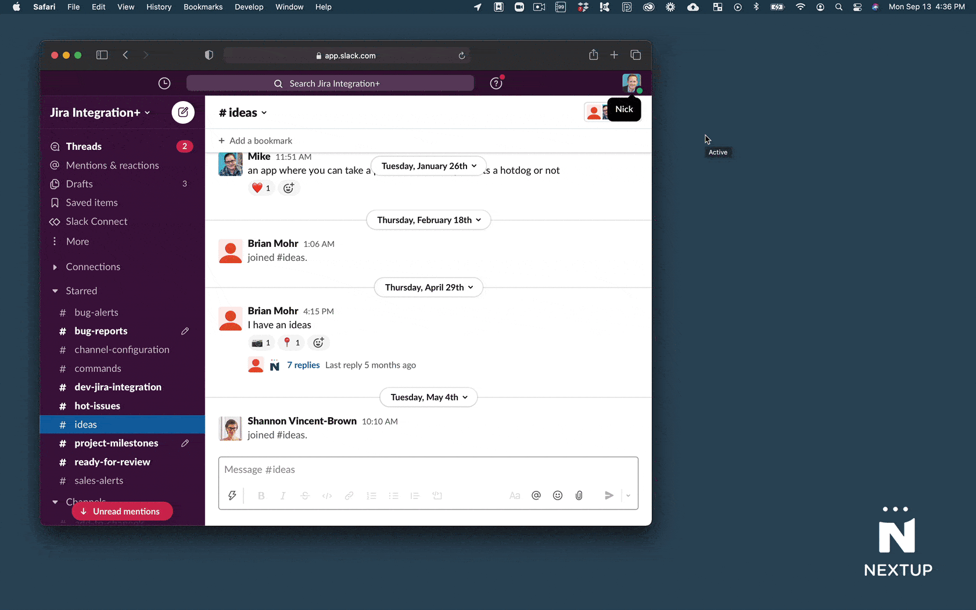The width and height of the screenshot is (976, 610).
Task: Toggle ordered list formatting
Action: coord(371,496)
